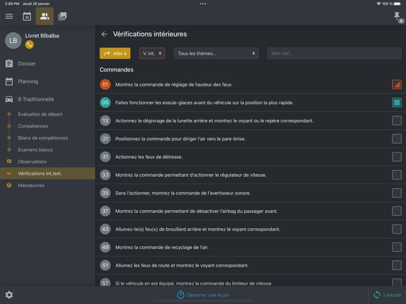Check the air to windshield question
The image size is (406, 304).
[x=397, y=139]
